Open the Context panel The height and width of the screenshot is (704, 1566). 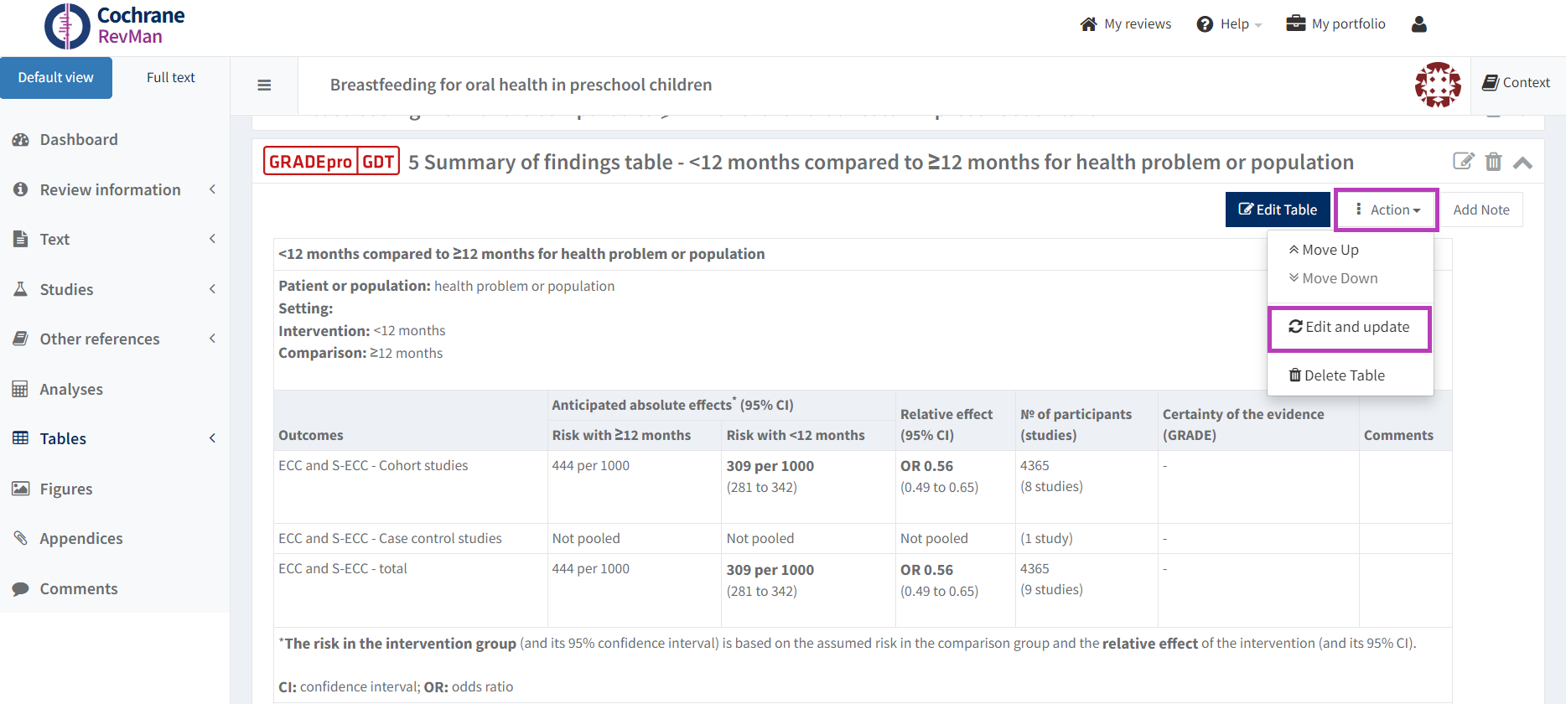tap(1517, 83)
